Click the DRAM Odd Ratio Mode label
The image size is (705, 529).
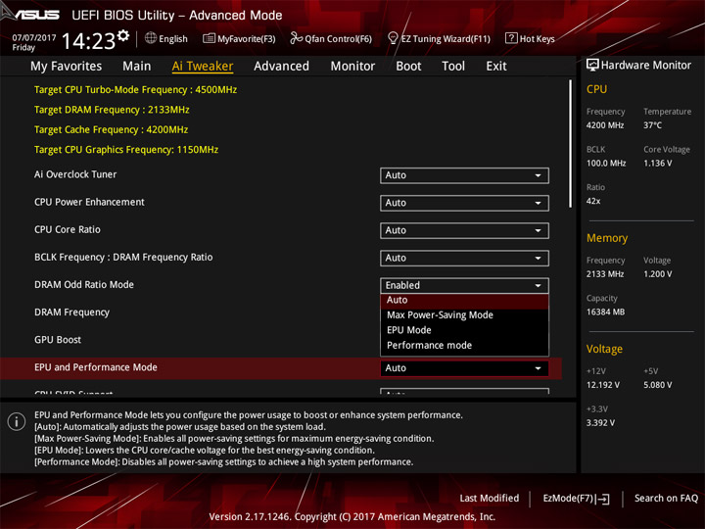[84, 285]
